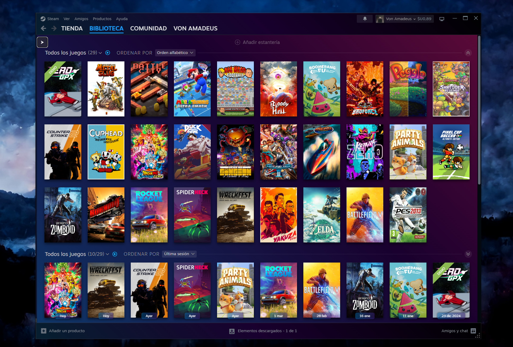Click the plus icon for Añadir un producto
This screenshot has height=347, width=513.
(x=44, y=331)
